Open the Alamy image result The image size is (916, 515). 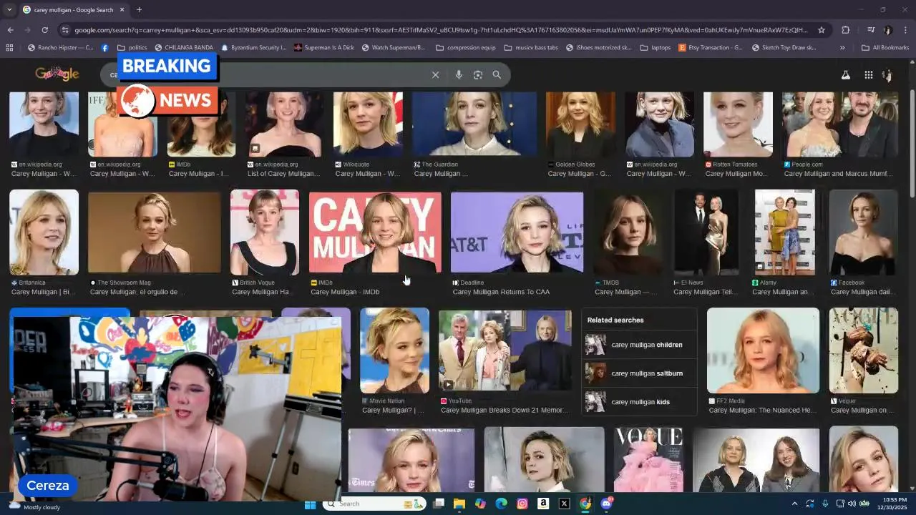784,232
